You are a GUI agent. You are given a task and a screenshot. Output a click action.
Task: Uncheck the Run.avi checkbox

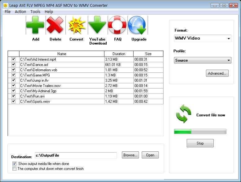pyautogui.click(x=14, y=96)
